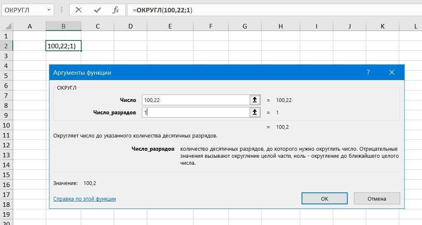Click the formula bar text =ОКРУГЛ(100,22;1)
422x225 pixels.
163,10
